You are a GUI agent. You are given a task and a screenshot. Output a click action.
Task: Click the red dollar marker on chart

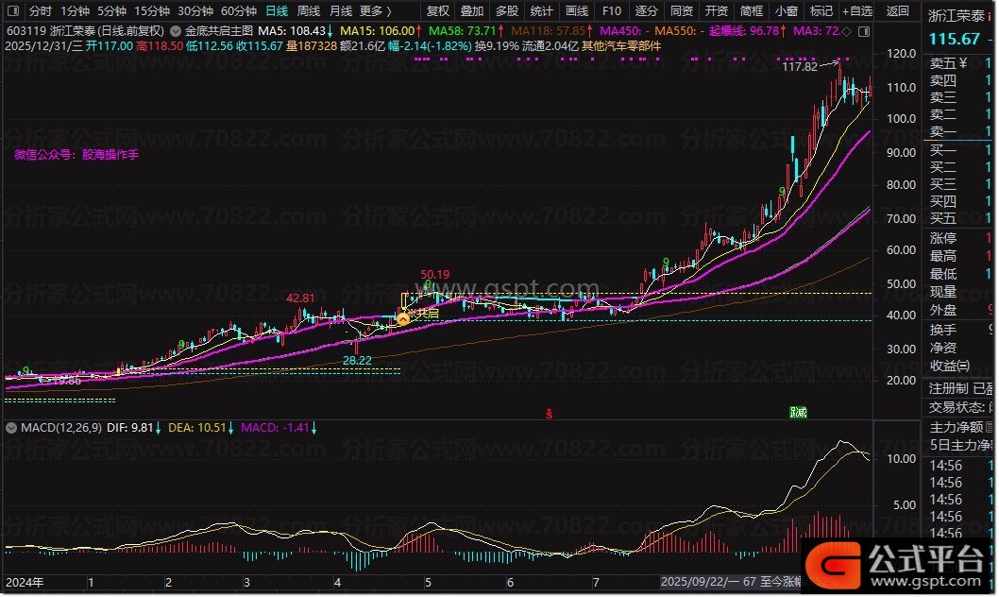(x=549, y=413)
